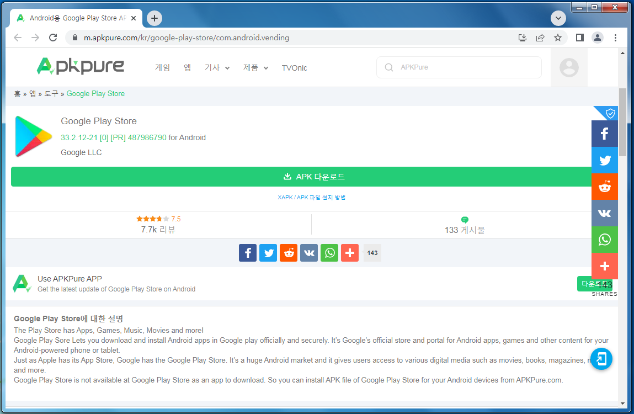Click the lock icon in address bar

click(x=75, y=38)
